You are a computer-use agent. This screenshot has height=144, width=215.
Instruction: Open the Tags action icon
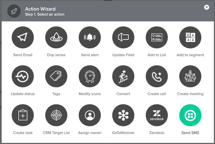[56, 76]
